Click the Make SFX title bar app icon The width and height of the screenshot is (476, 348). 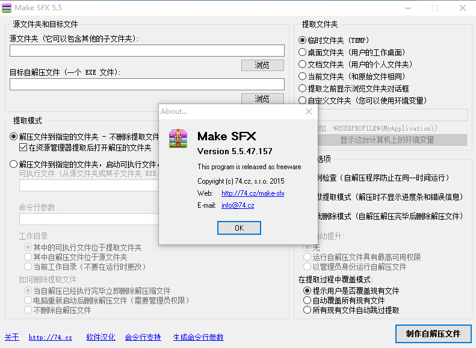[x=7, y=8]
